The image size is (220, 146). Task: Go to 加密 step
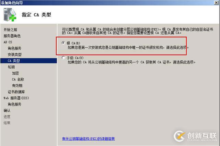click(x=15, y=73)
